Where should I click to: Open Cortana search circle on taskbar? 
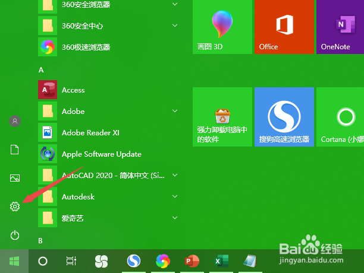pyautogui.click(x=43, y=261)
